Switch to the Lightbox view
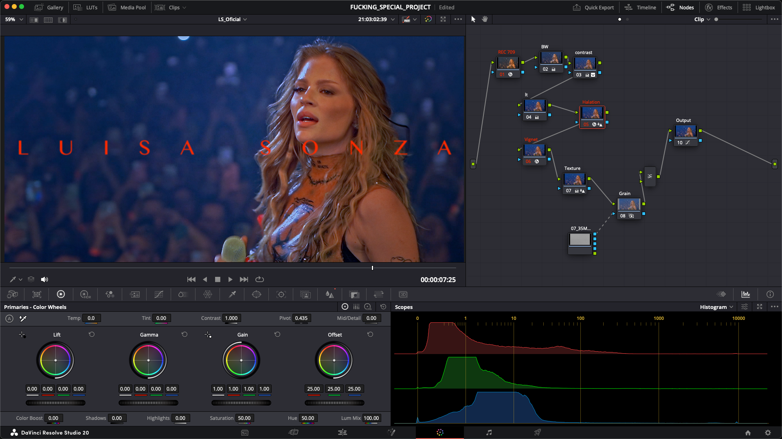The width and height of the screenshot is (782, 439). click(759, 7)
